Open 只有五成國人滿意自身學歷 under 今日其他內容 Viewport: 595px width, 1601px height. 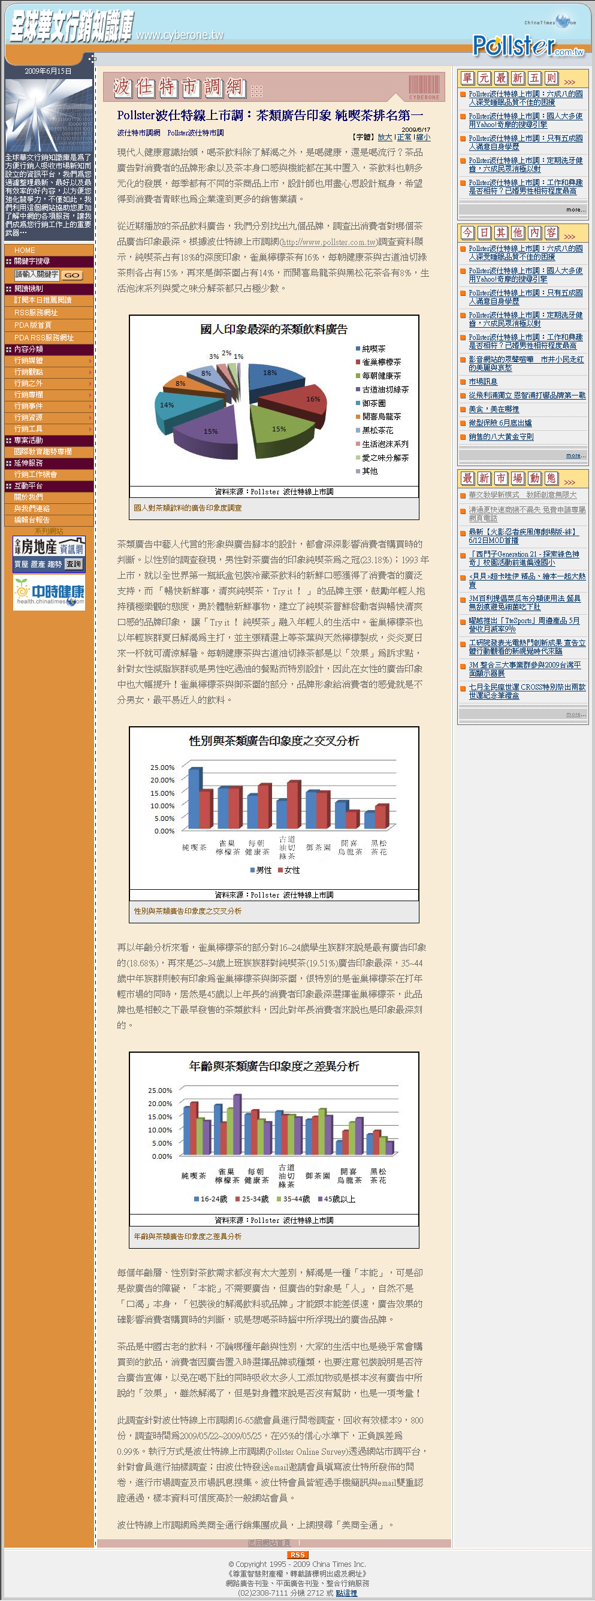(526, 297)
